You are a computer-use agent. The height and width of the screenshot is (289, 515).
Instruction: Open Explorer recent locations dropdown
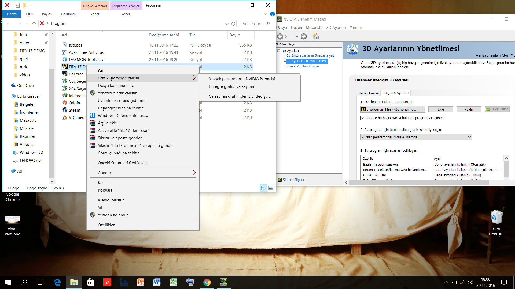pos(27,24)
